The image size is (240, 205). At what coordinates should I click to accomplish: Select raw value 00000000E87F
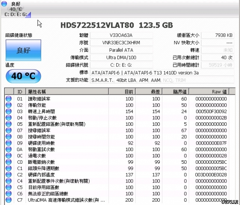click(x=211, y=143)
